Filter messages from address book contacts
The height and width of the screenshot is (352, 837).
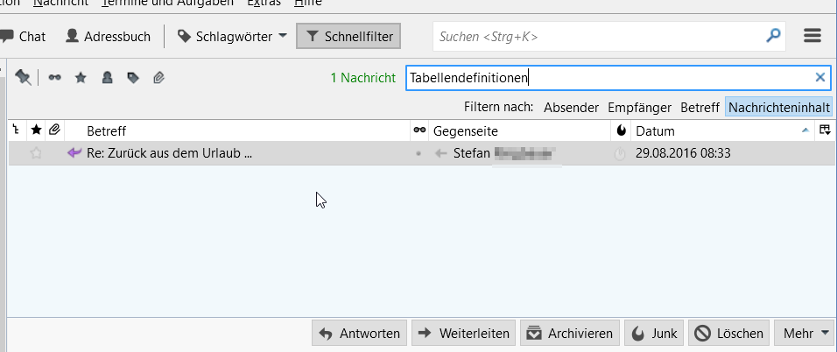(107, 77)
